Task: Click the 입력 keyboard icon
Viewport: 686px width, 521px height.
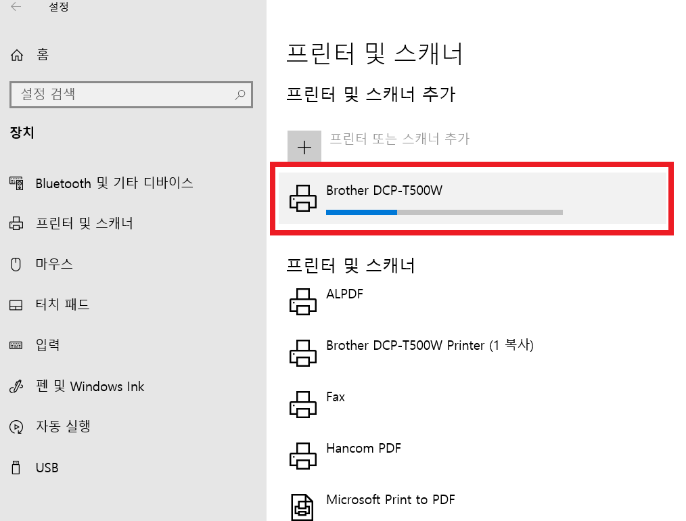Action: tap(16, 346)
